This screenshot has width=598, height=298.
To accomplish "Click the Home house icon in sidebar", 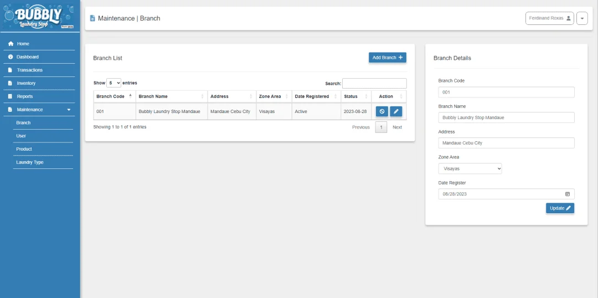I will coord(11,44).
